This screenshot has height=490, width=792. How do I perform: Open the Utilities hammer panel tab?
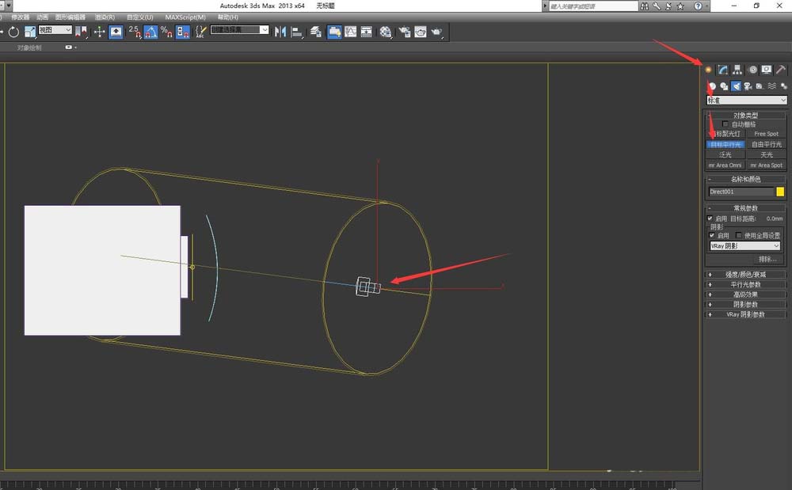coord(781,70)
